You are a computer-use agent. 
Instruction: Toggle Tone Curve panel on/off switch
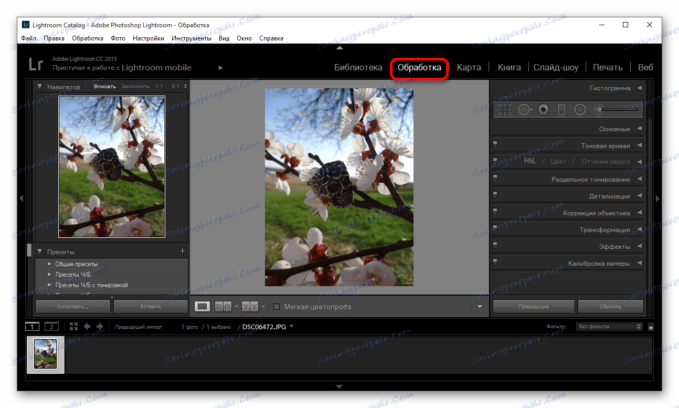click(x=495, y=144)
